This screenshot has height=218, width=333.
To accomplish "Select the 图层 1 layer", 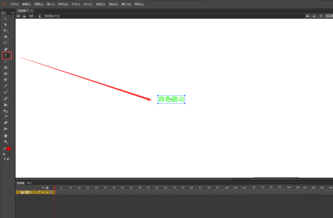I will click(x=28, y=192).
